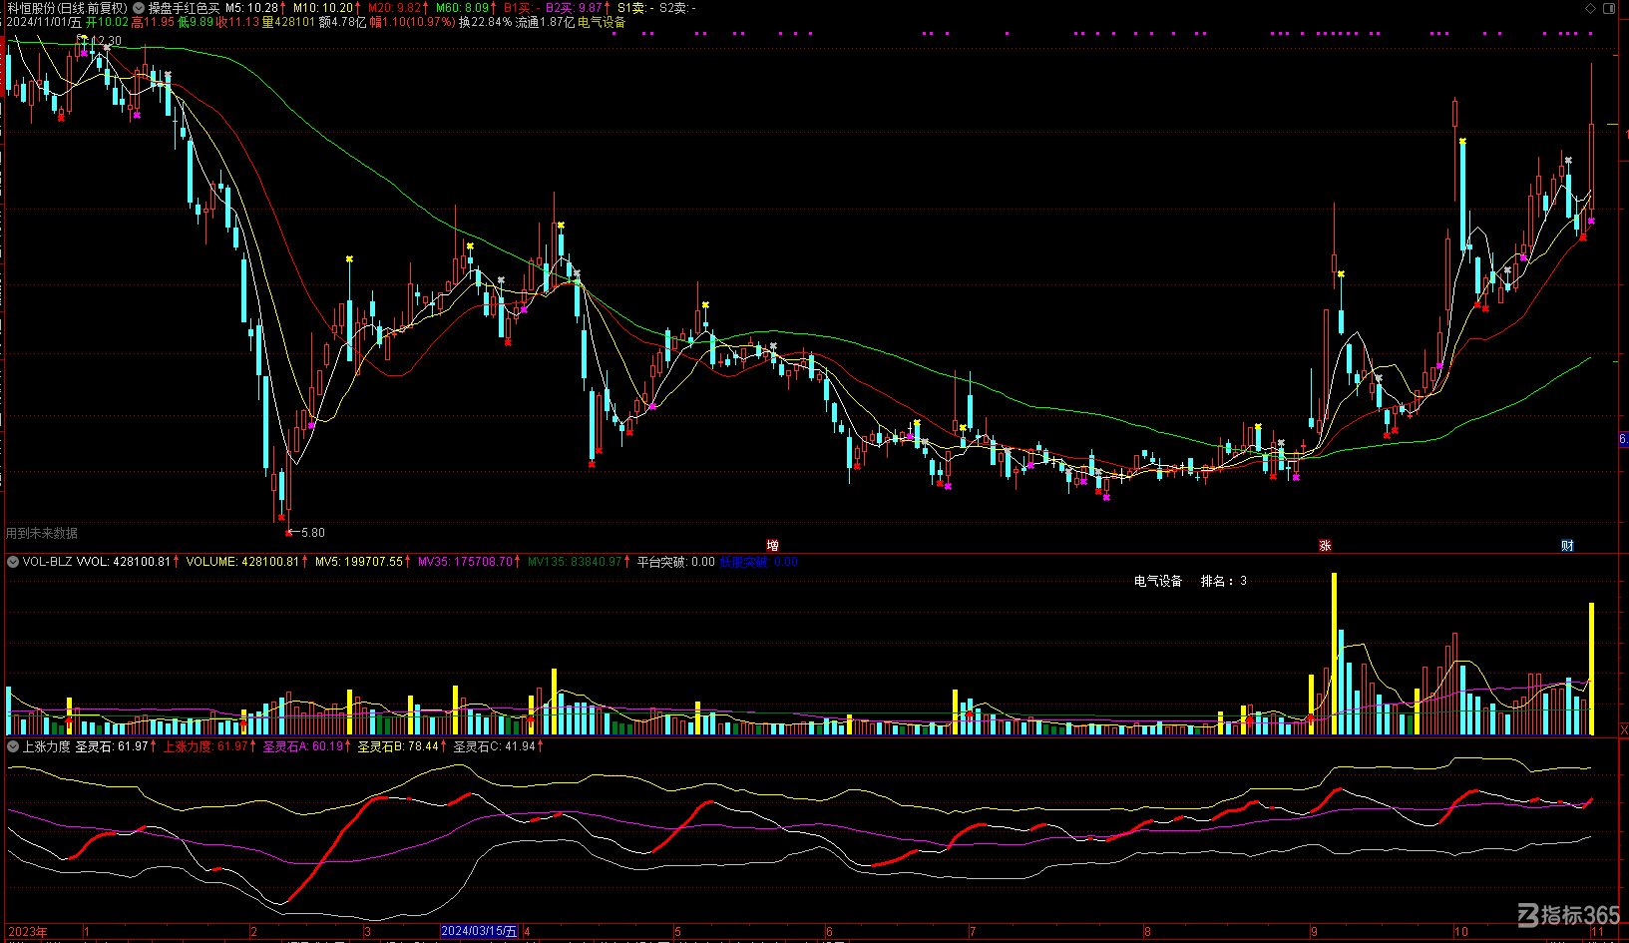
Task: Click the 5.80 low price marker
Action: pos(312,533)
